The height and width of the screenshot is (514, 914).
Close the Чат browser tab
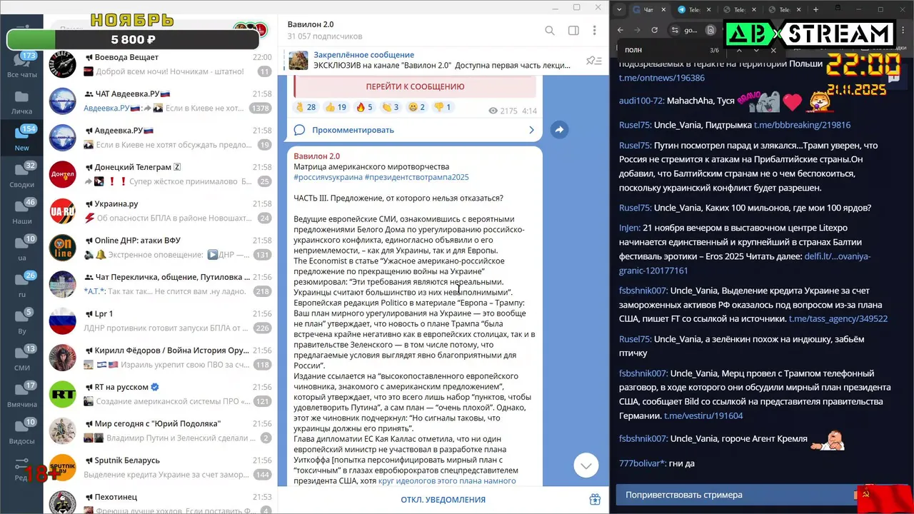click(x=663, y=9)
